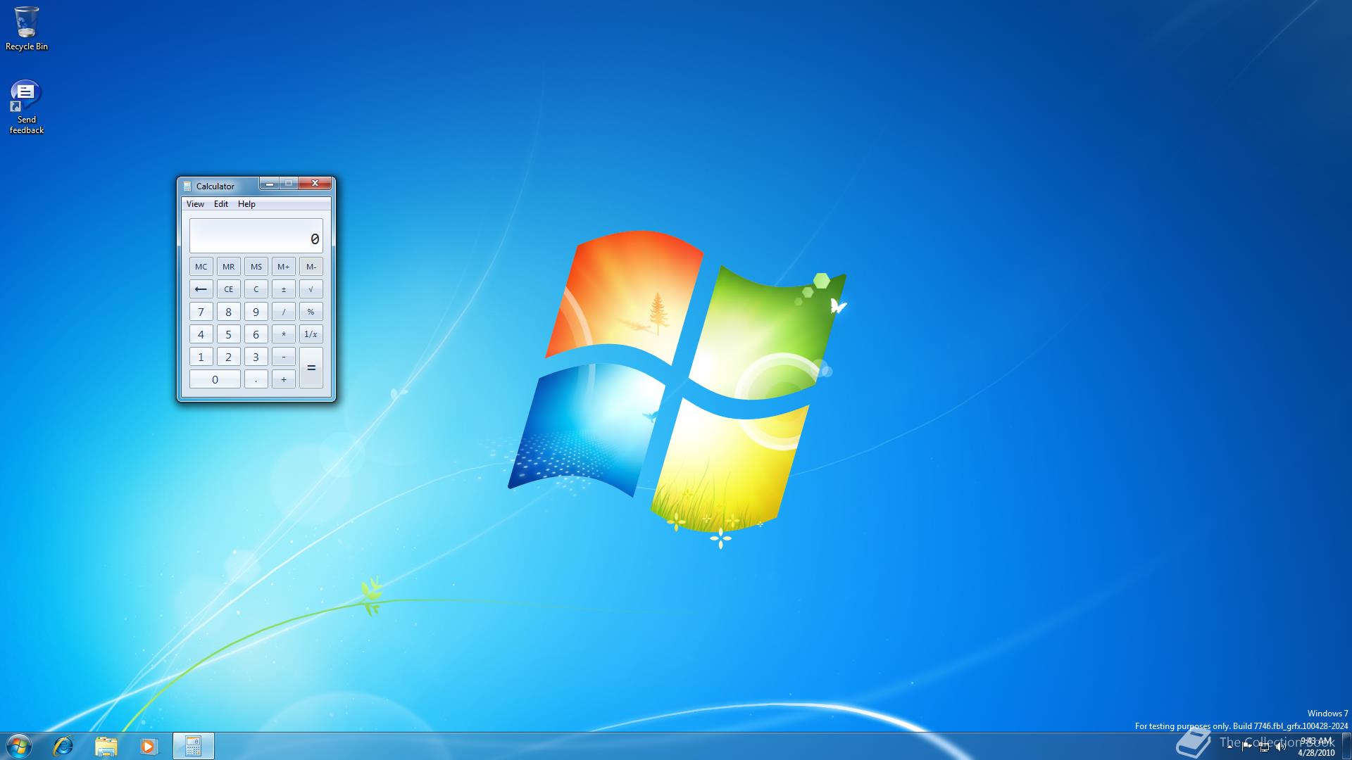Click the digit 3 key
Viewport: 1352px width, 760px height.
(x=256, y=357)
